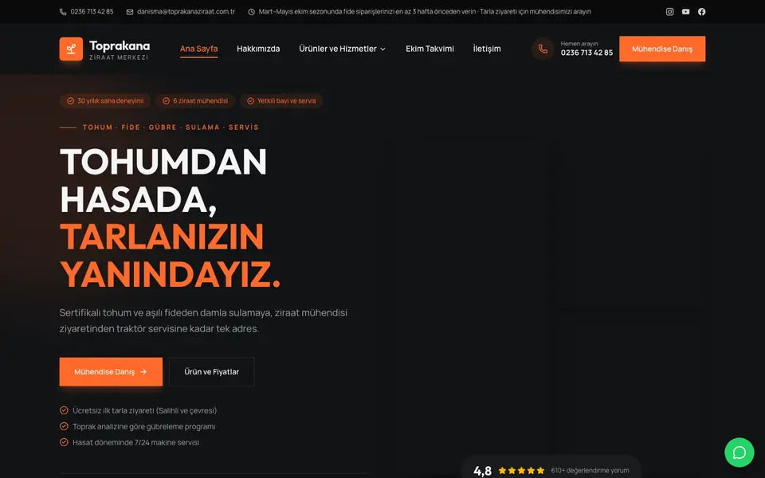Viewport: 765px width, 478px height.
Task: Click the check icon in 6 ziraat mühendisi badge
Action: click(x=166, y=101)
